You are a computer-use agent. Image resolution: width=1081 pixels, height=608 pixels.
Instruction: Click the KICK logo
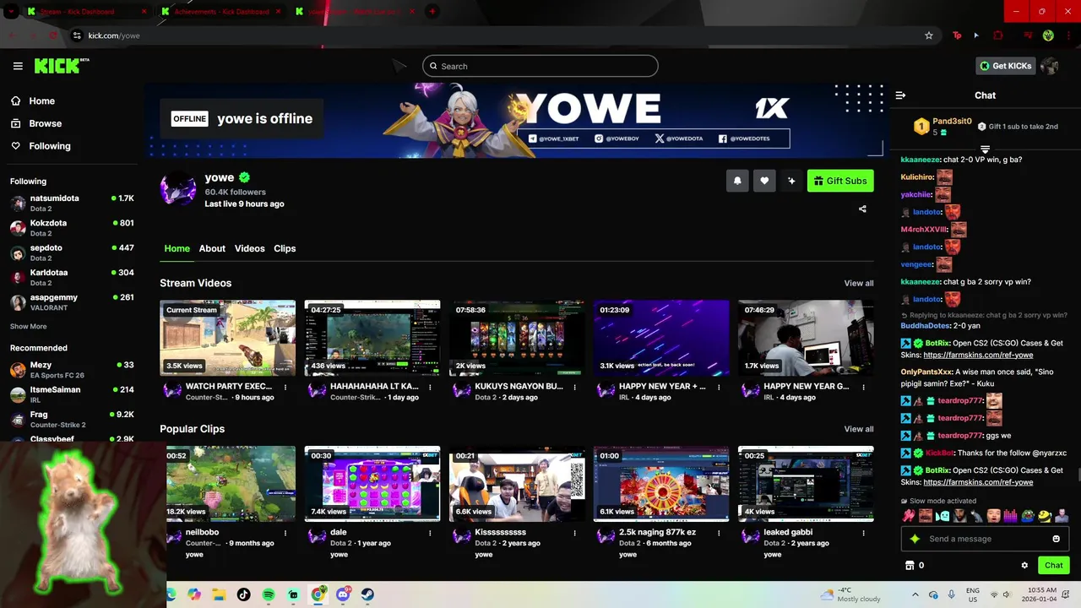tap(61, 66)
